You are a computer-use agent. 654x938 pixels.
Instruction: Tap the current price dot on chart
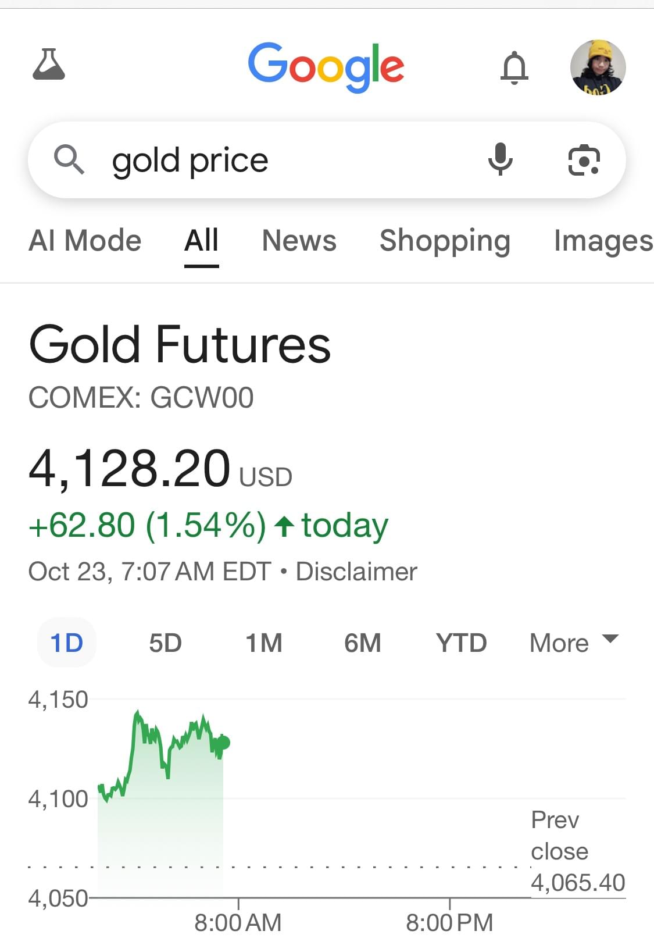coord(224,743)
